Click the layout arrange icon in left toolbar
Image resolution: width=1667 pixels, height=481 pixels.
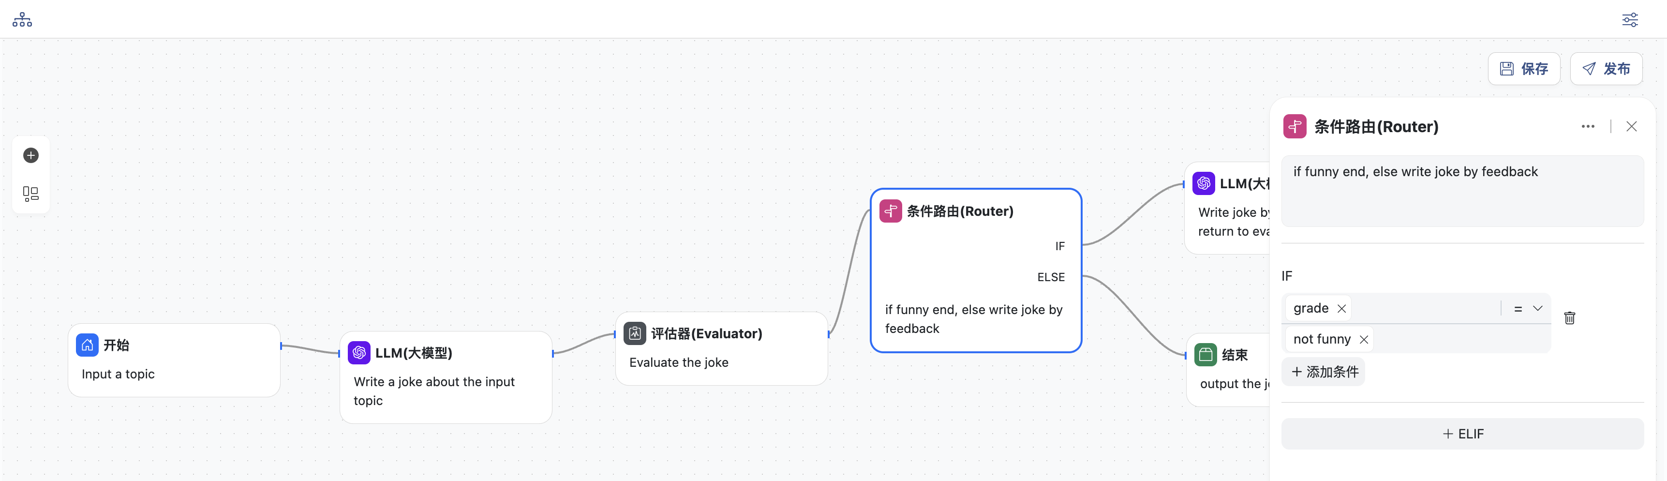(31, 194)
